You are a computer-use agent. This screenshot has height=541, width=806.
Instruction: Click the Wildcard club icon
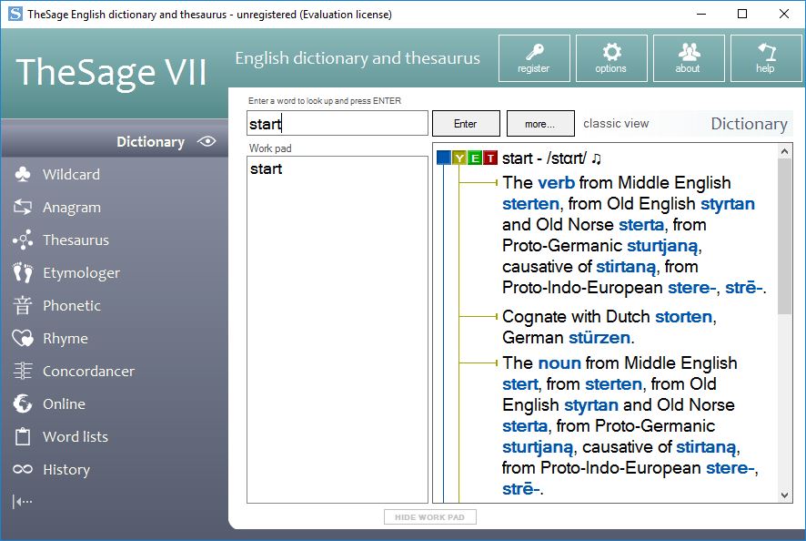23,174
